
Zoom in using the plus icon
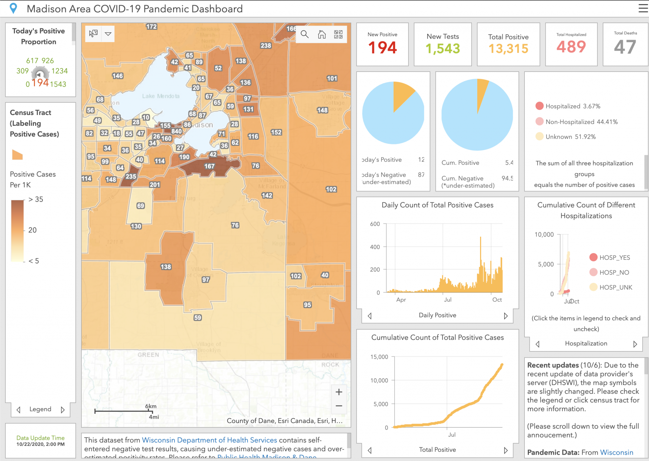pyautogui.click(x=339, y=392)
